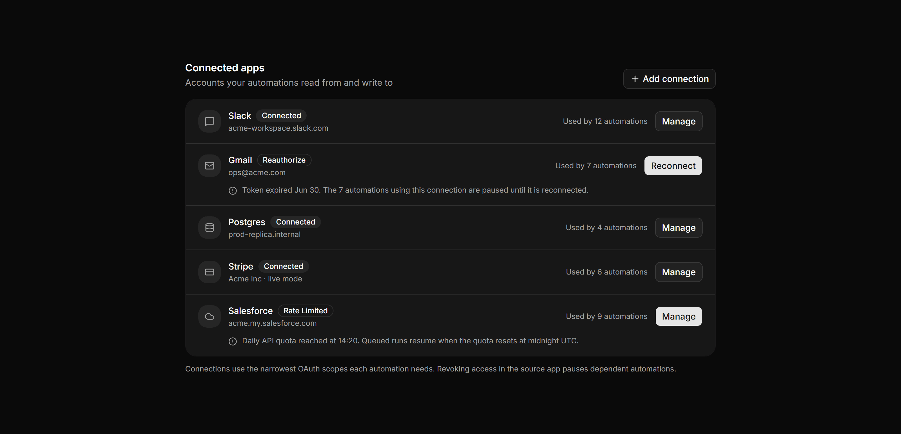Click the Daily API quota reached message
This screenshot has width=901, height=434.
coord(410,341)
